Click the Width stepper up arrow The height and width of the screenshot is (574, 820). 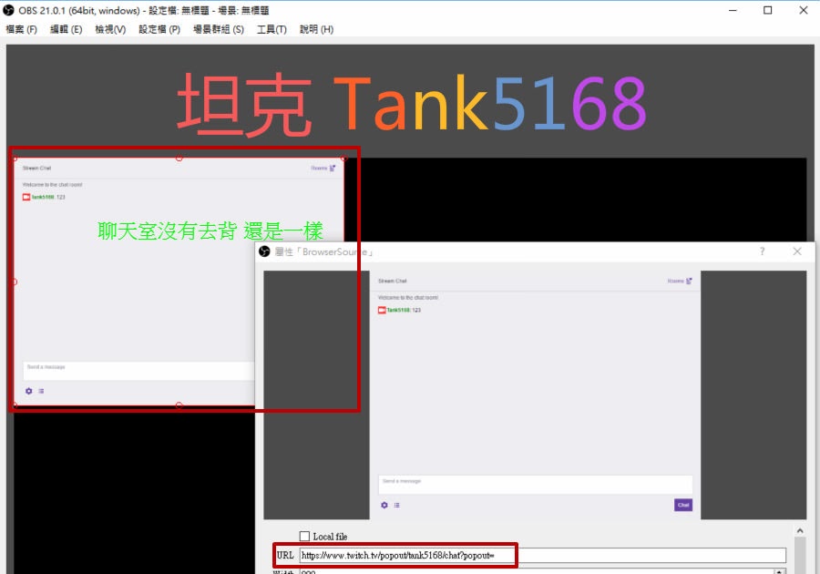pos(779,571)
